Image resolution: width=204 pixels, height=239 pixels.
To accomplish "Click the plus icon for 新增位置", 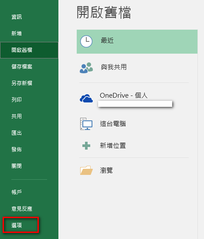I will tap(86, 146).
